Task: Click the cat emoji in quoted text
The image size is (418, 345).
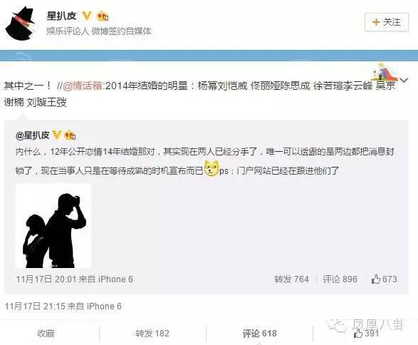Action: [x=211, y=168]
